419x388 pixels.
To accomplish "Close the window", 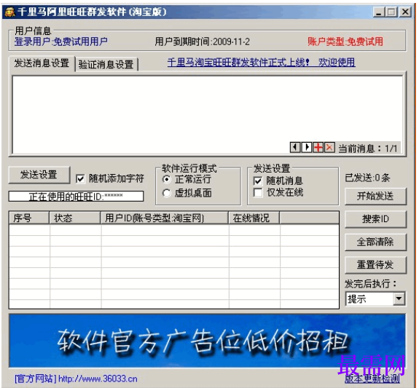I will point(405,12).
